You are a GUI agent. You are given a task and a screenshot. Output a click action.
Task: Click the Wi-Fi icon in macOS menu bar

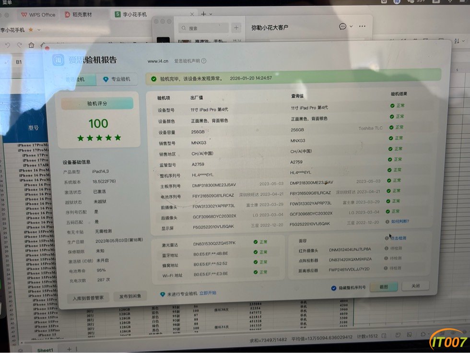coord(450,1)
